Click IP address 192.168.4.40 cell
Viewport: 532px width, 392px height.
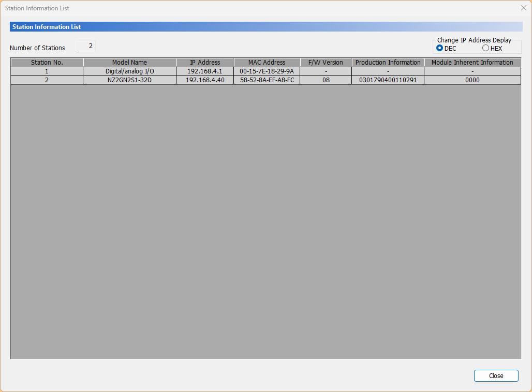point(205,80)
